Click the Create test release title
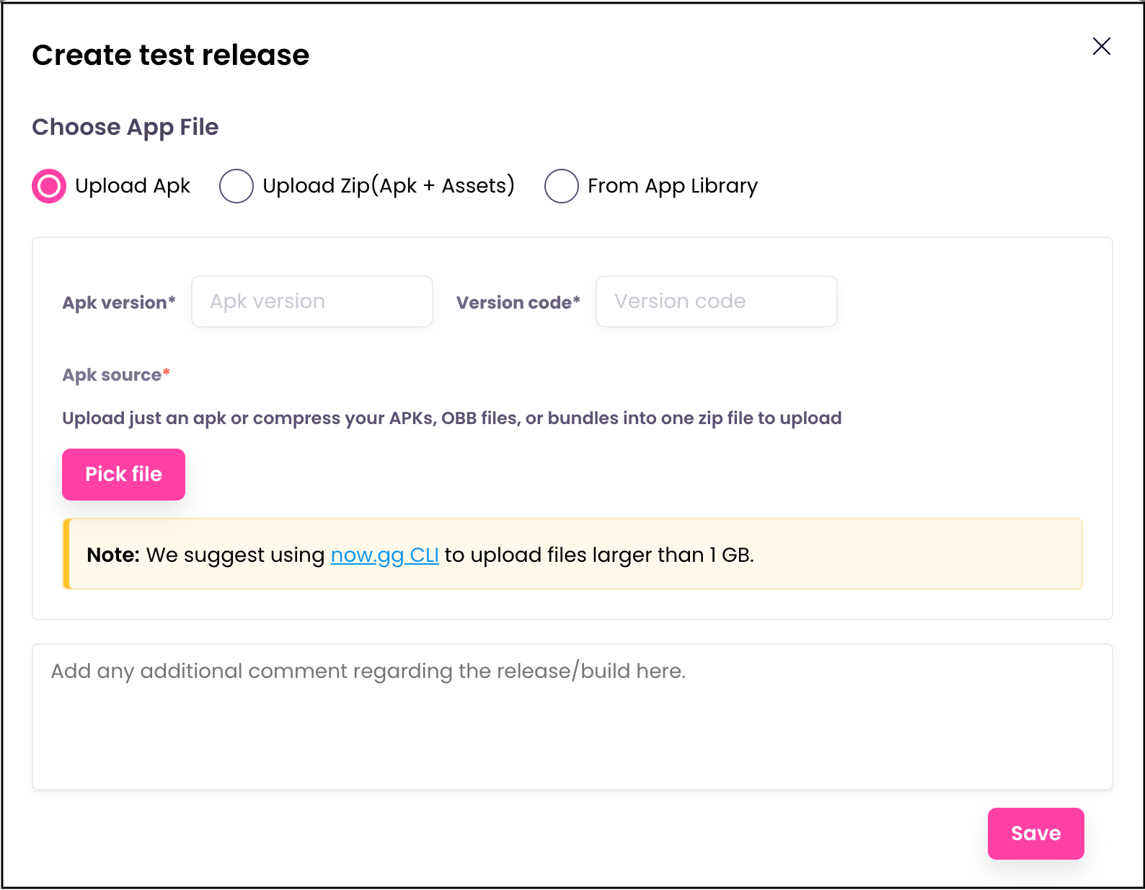This screenshot has height=890, width=1145. pos(170,54)
